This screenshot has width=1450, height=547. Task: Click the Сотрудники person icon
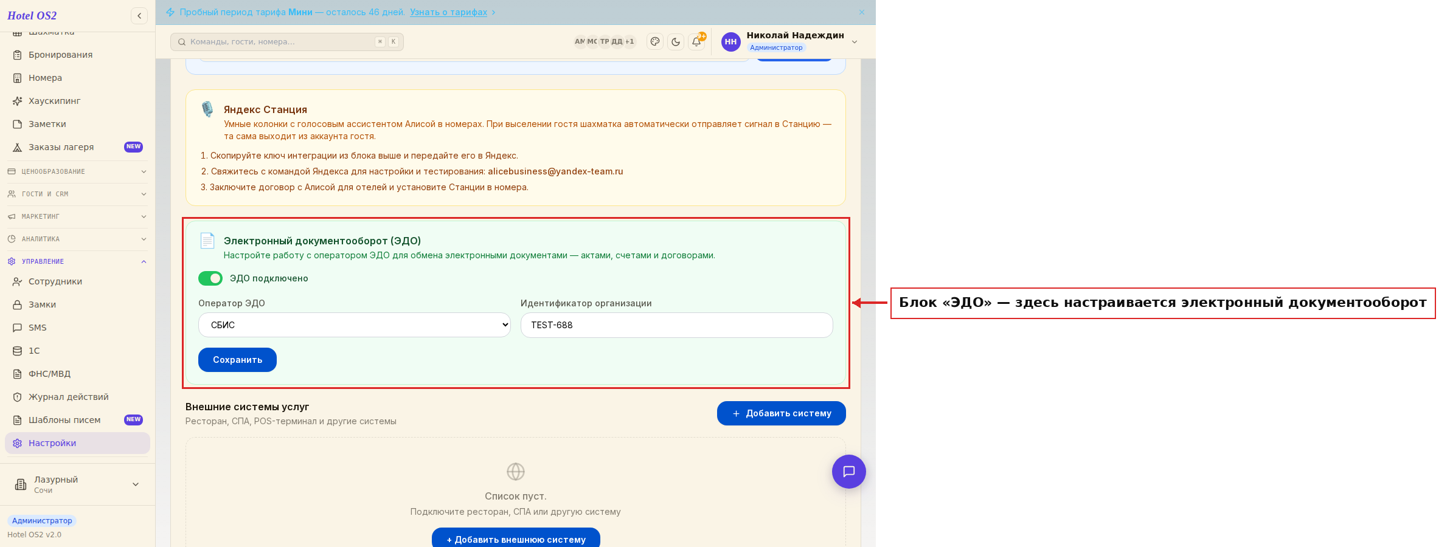[x=18, y=281]
